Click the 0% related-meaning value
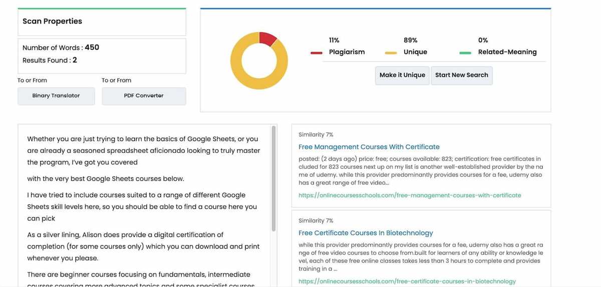Image resolution: width=601 pixels, height=287 pixels. click(483, 40)
